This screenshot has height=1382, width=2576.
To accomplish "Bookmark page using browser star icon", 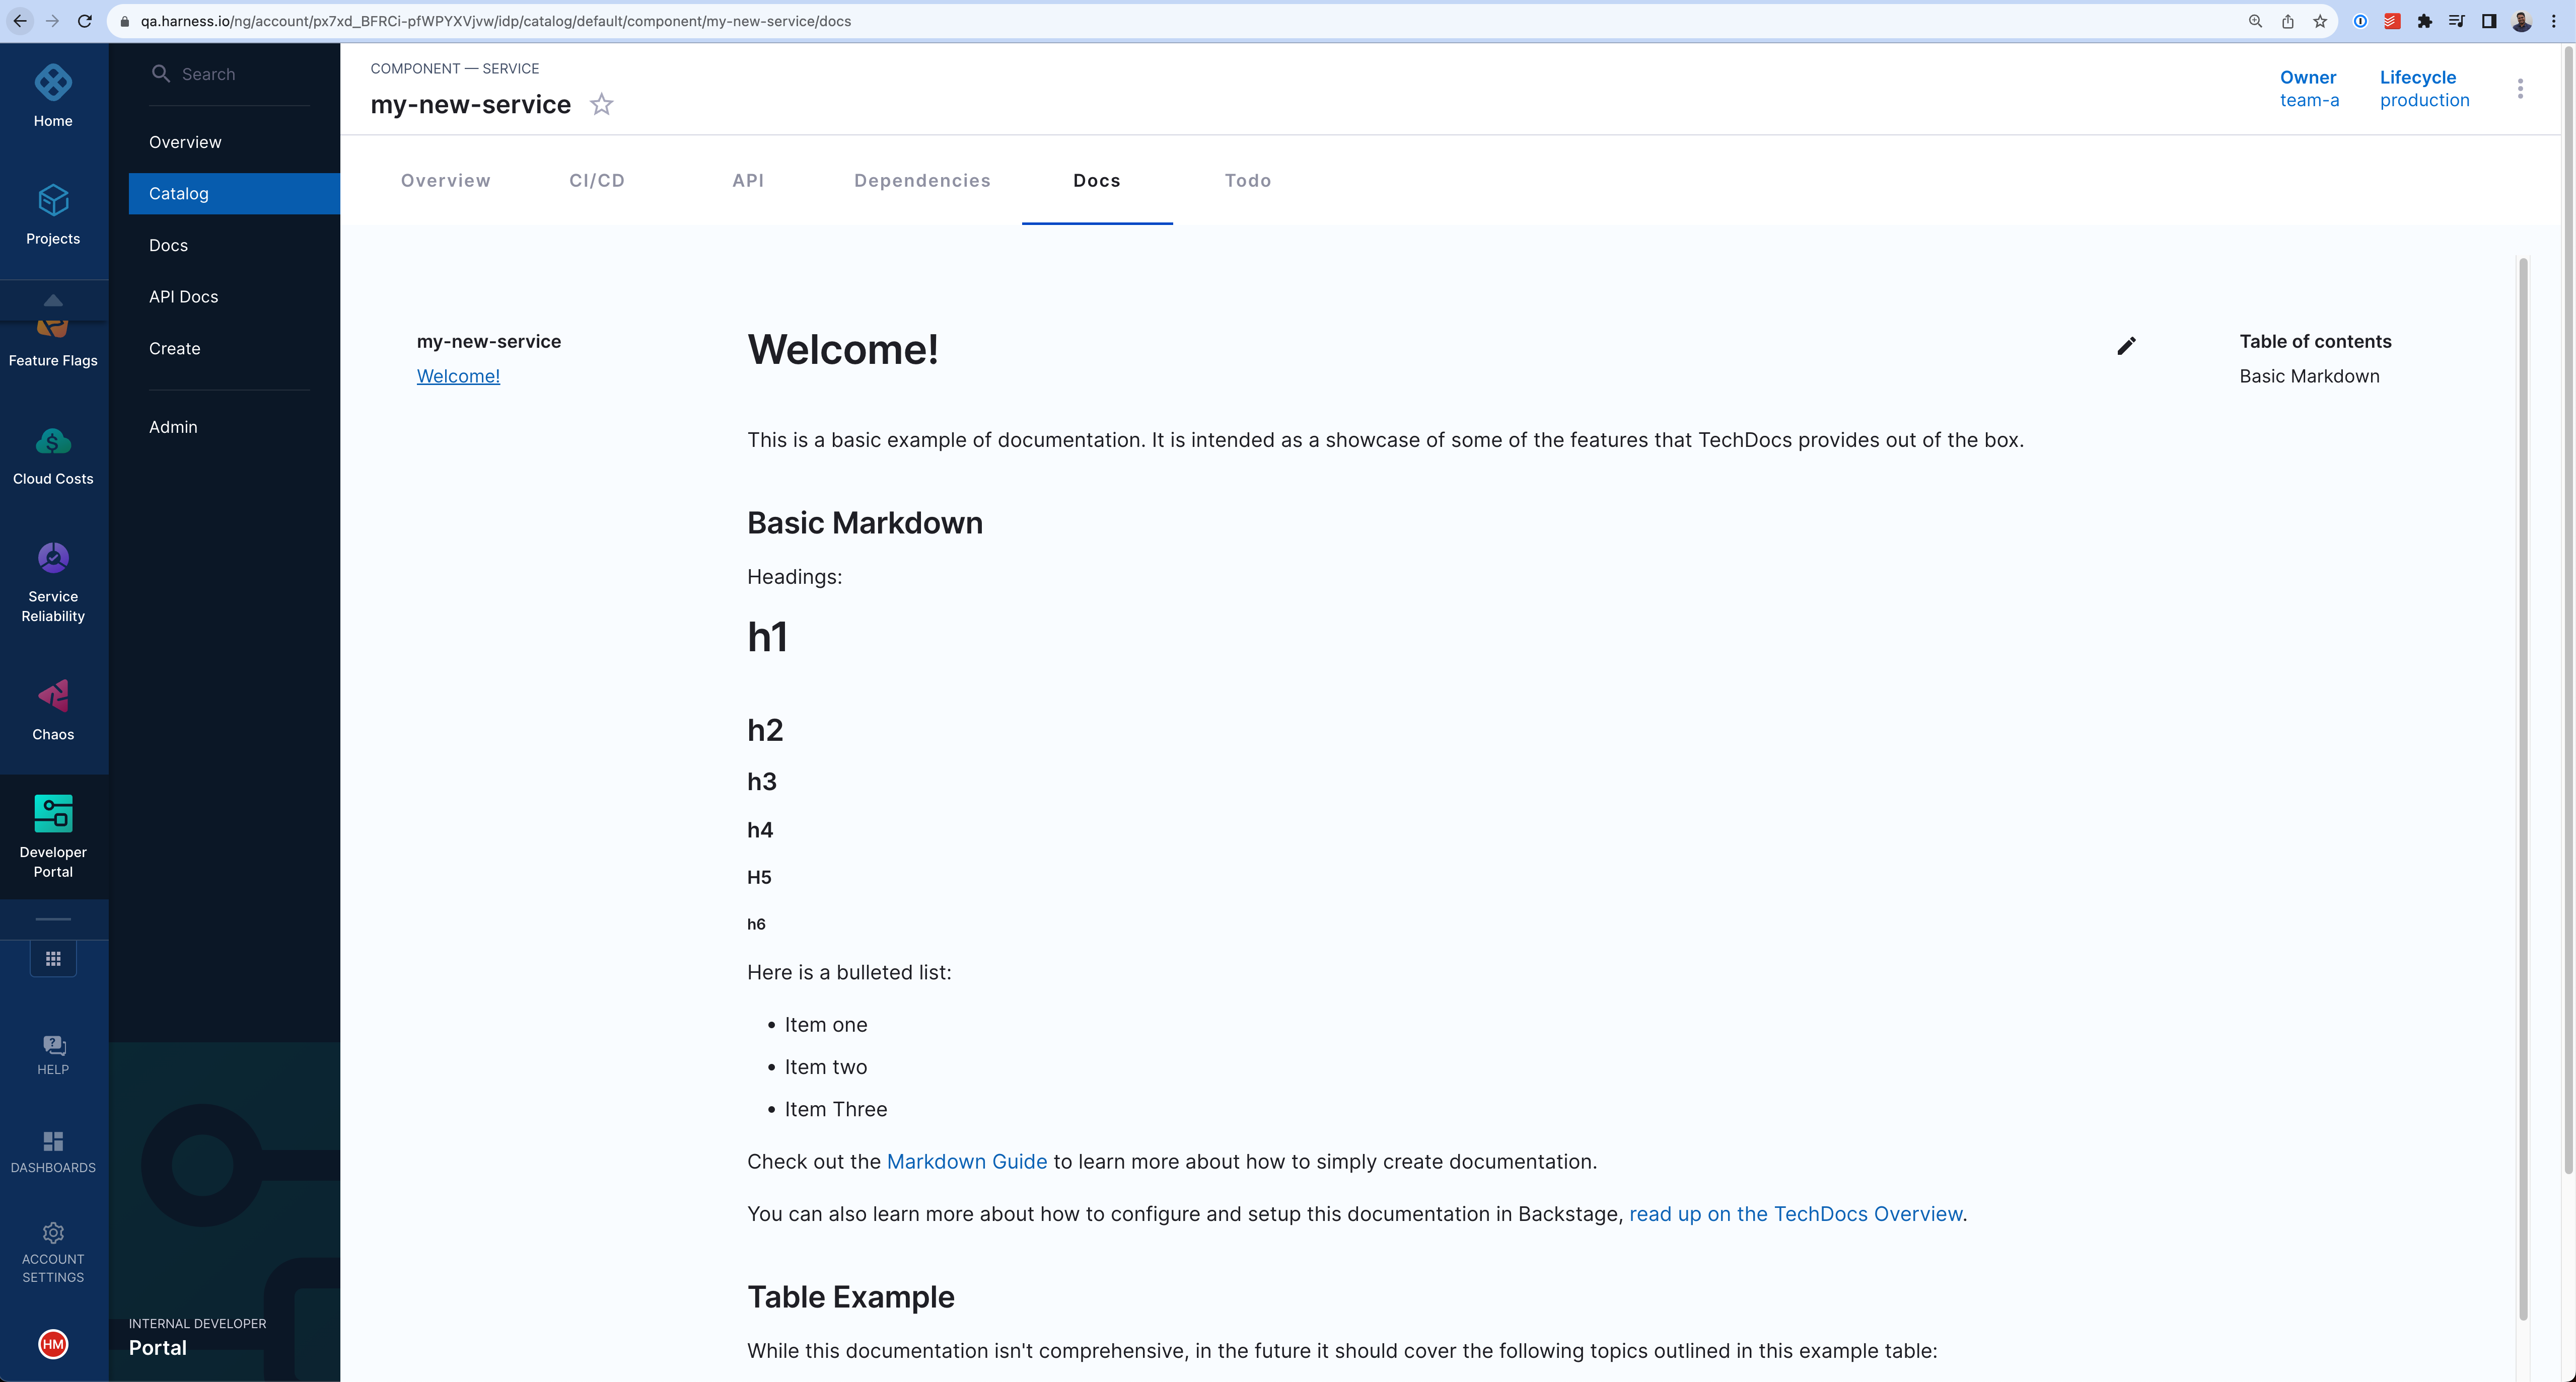I will (x=2320, y=21).
